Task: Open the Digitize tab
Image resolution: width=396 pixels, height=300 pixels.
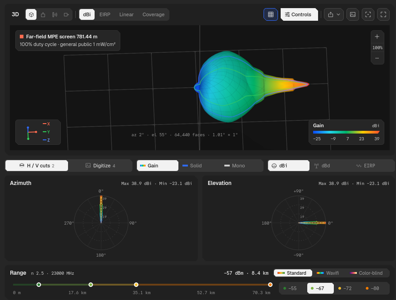Action: (100, 166)
